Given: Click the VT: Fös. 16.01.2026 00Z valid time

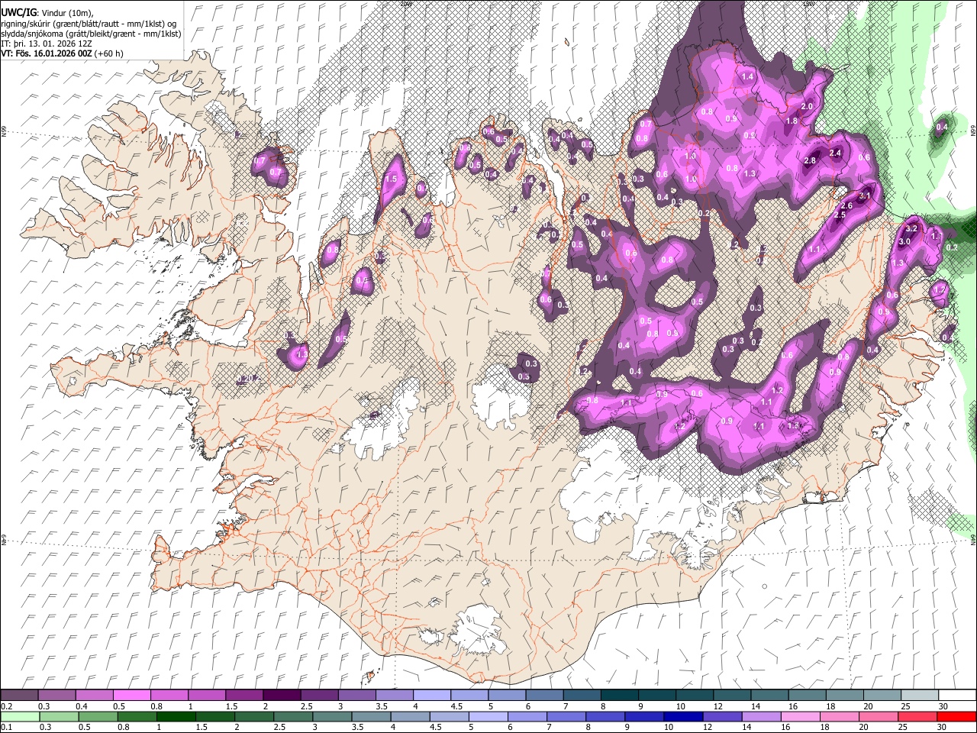Looking at the screenshot, I should [x=46, y=53].
